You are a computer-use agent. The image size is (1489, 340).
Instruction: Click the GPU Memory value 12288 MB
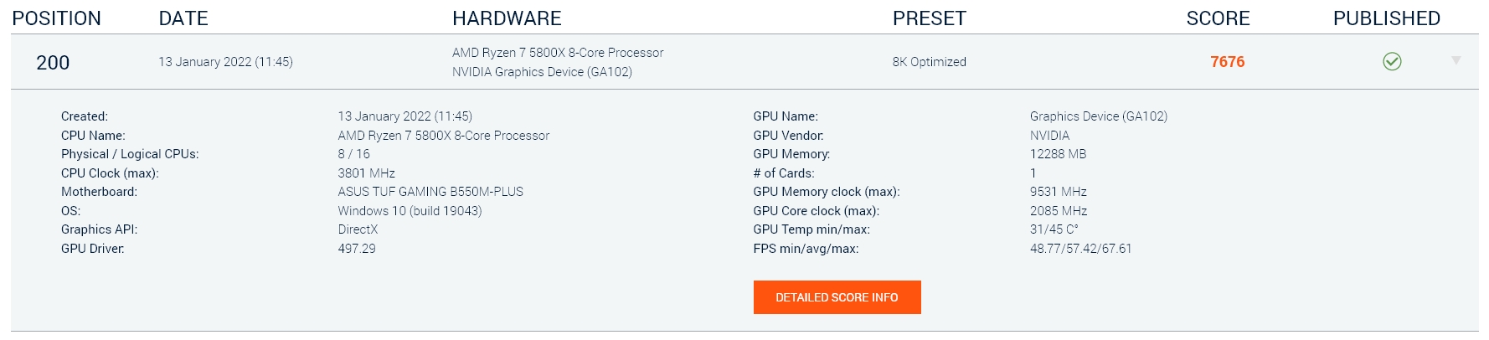tap(1058, 154)
